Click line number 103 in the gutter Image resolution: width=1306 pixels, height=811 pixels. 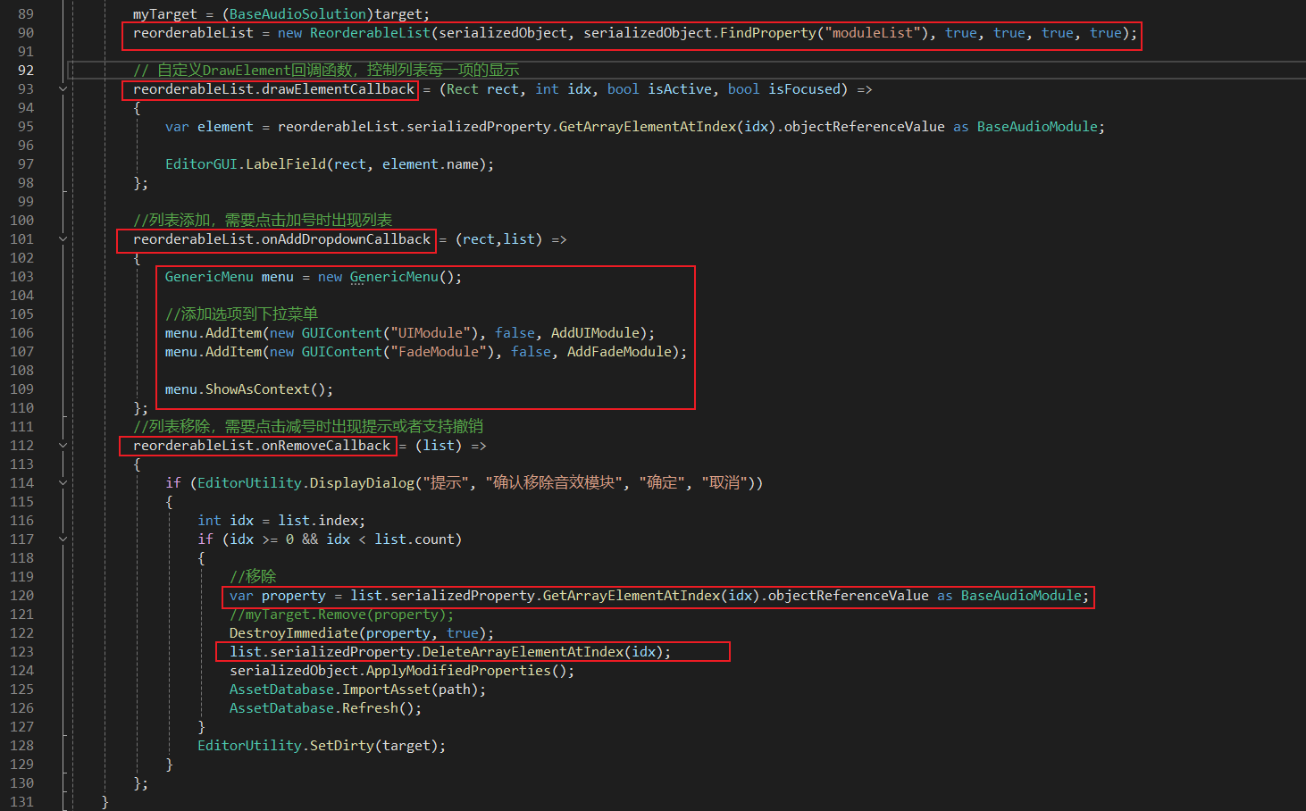[x=21, y=277]
